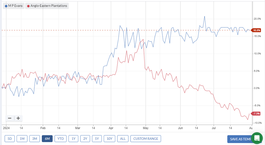The width and height of the screenshot is (265, 145).
Task: Toggle the Anglo-Eastern Plantations legend series
Action: tap(47, 6)
